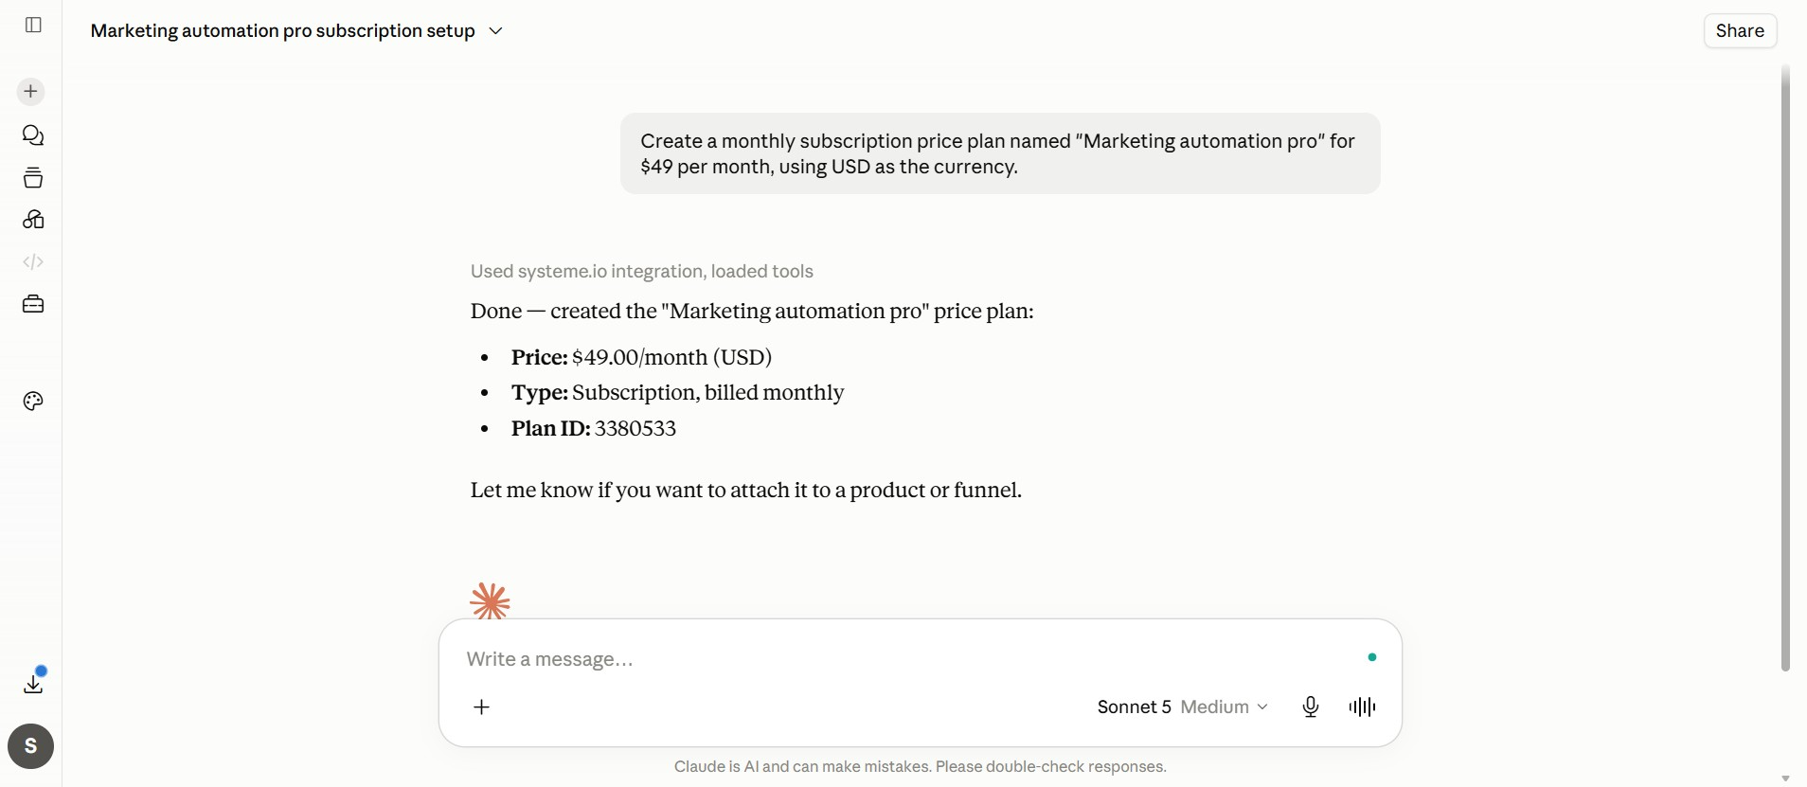This screenshot has height=787, width=1807.
Task: Open the S user profile avatar
Action: click(x=31, y=746)
